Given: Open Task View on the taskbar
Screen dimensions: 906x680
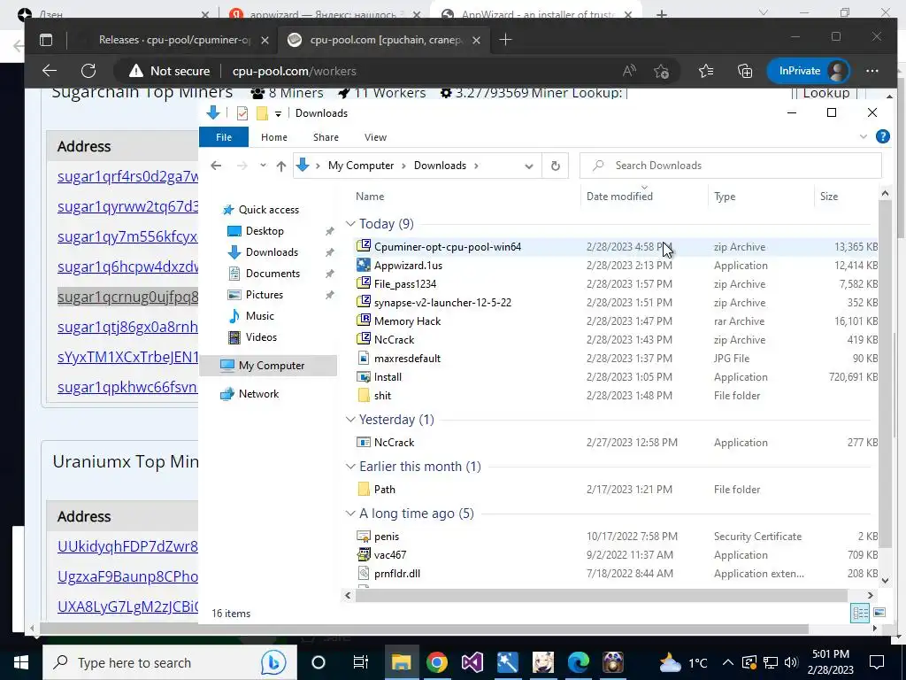Looking at the screenshot, I should pyautogui.click(x=361, y=662).
